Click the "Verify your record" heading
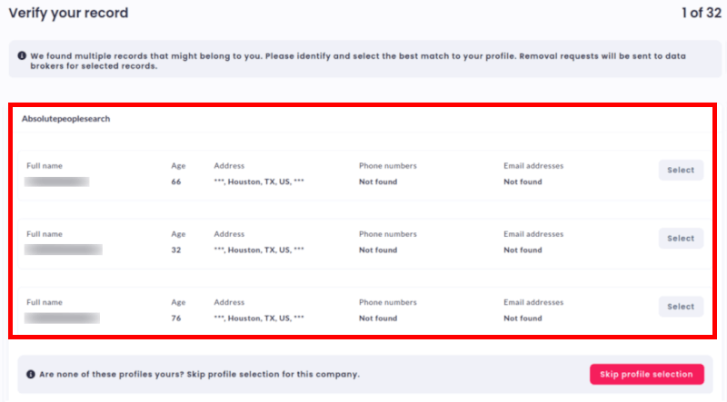This screenshot has width=727, height=402. click(68, 14)
